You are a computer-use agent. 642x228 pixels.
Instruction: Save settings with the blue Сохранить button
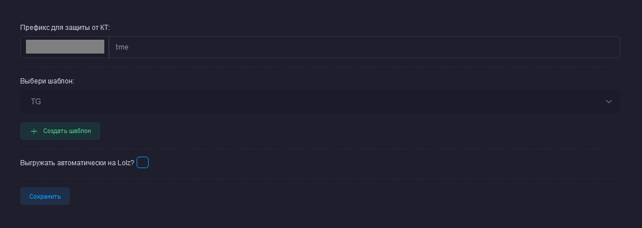[45, 196]
